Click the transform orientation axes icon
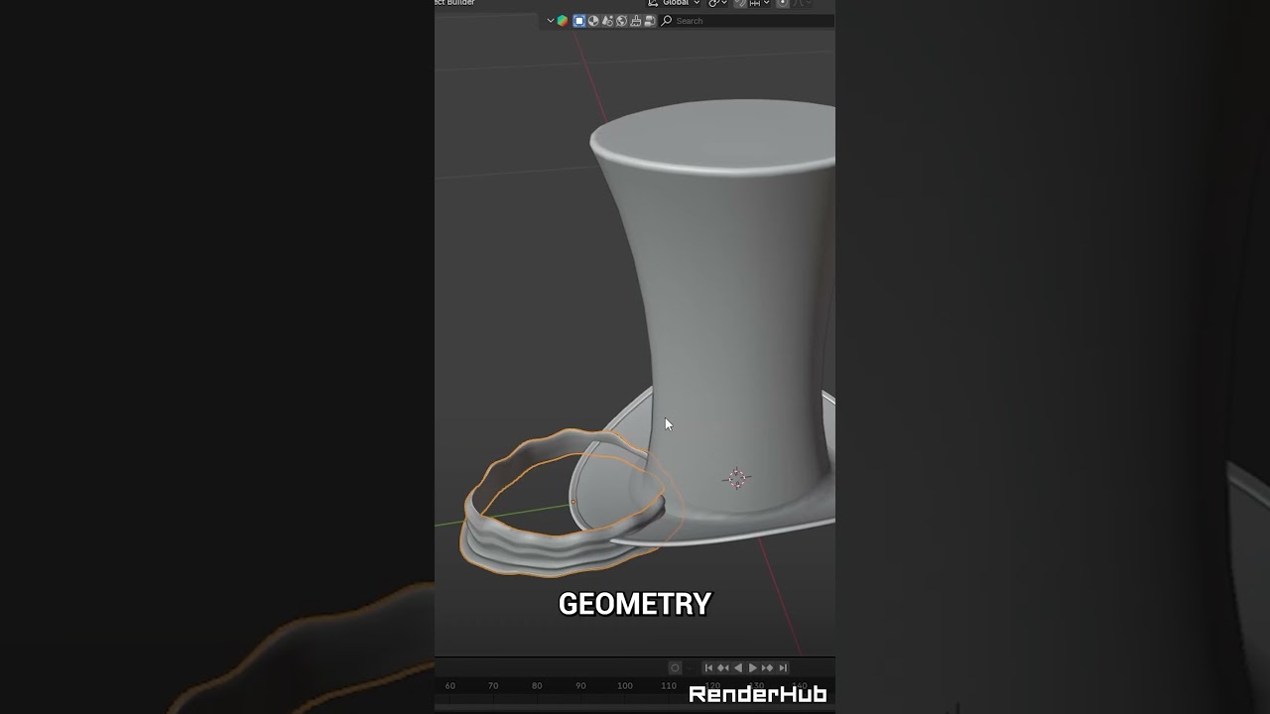The width and height of the screenshot is (1270, 714). (653, 2)
